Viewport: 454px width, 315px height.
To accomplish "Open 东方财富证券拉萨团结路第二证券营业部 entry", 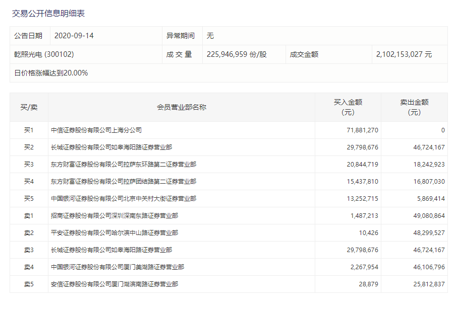I will 124,182.
